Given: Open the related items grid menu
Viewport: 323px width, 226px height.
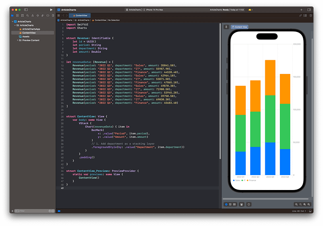Looking at the screenshot, I should pyautogui.click(x=59, y=15).
